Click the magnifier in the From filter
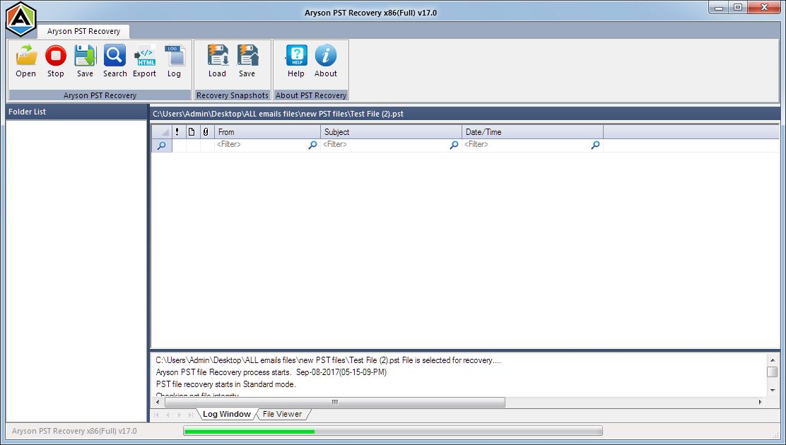The image size is (786, 445). point(313,145)
